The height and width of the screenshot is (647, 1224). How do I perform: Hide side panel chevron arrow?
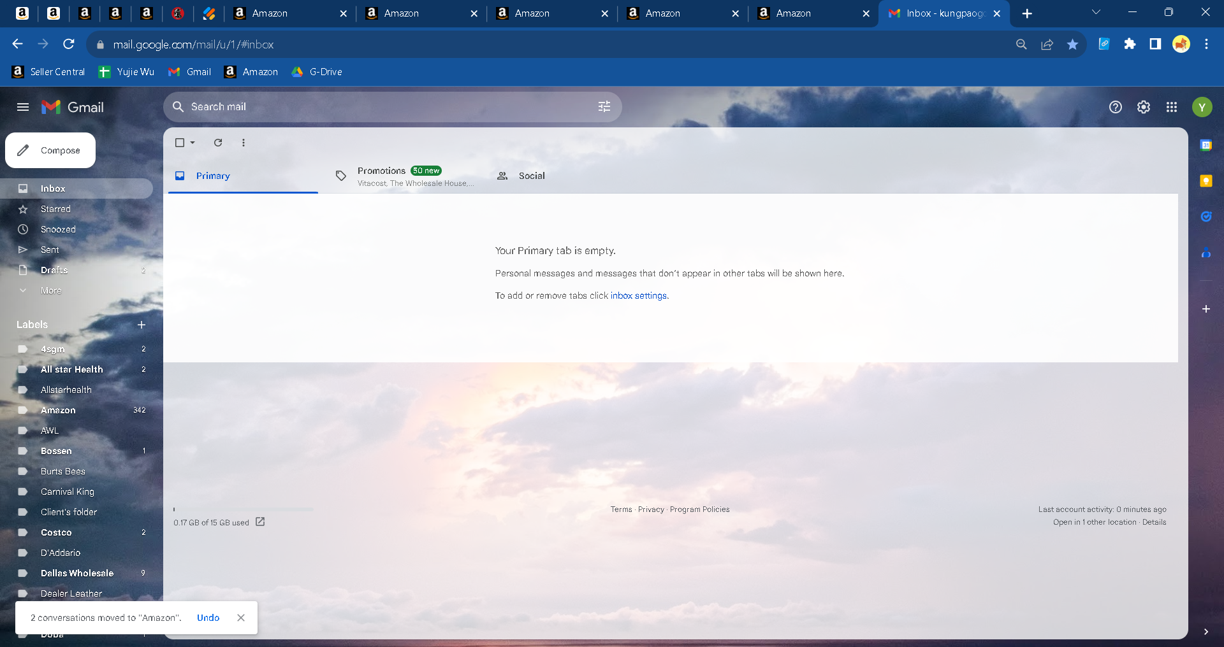pyautogui.click(x=1206, y=632)
